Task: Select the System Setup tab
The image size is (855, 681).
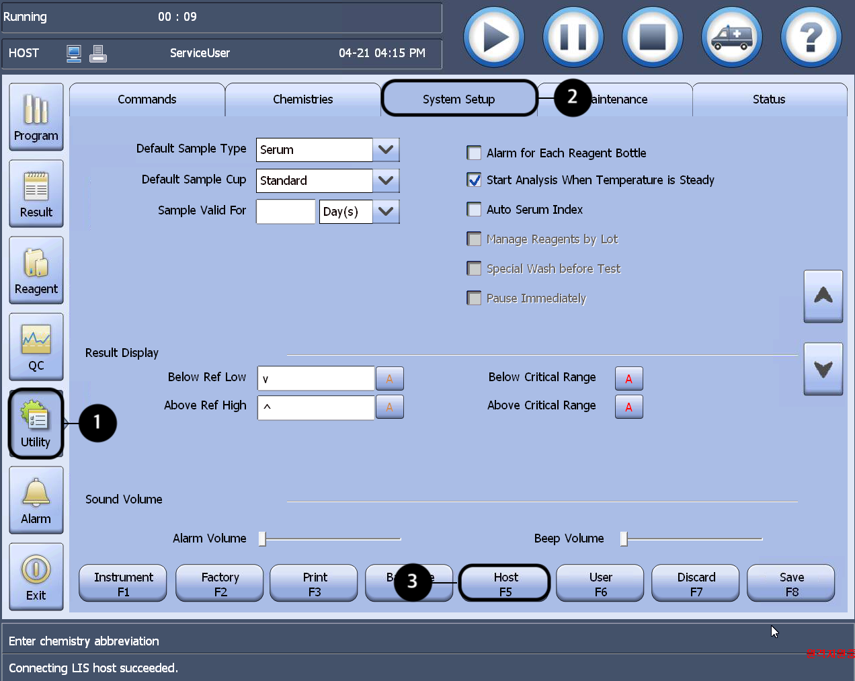Action: 459,99
